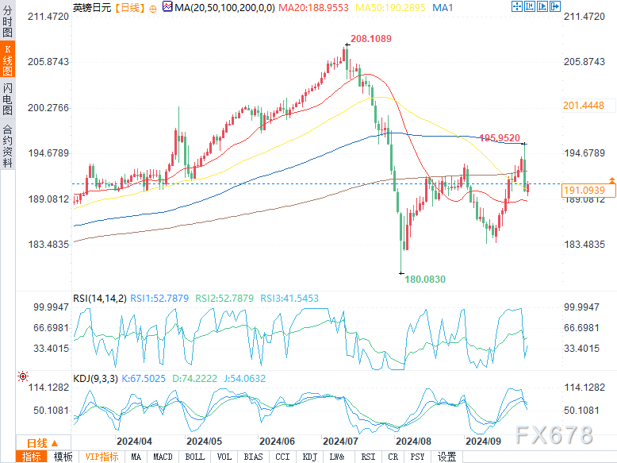The width and height of the screenshot is (617, 463).
Task: Click the J:54.0632 value
Action: (x=245, y=379)
